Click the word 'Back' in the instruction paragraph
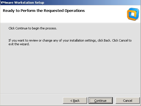 pyautogui.click(x=107, y=40)
